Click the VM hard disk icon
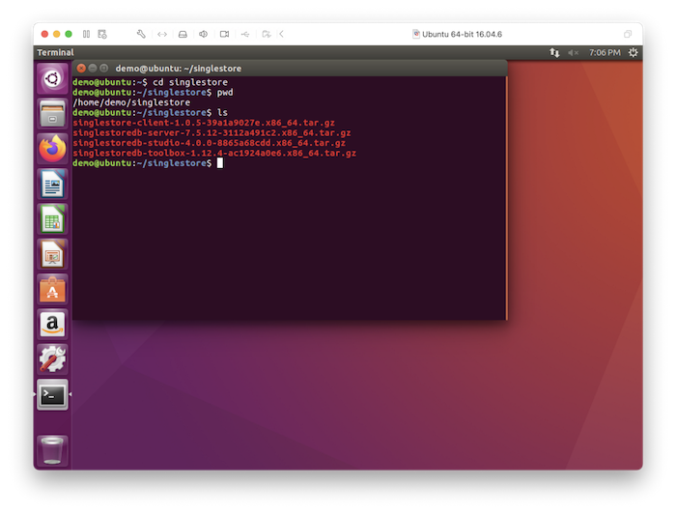 click(183, 34)
